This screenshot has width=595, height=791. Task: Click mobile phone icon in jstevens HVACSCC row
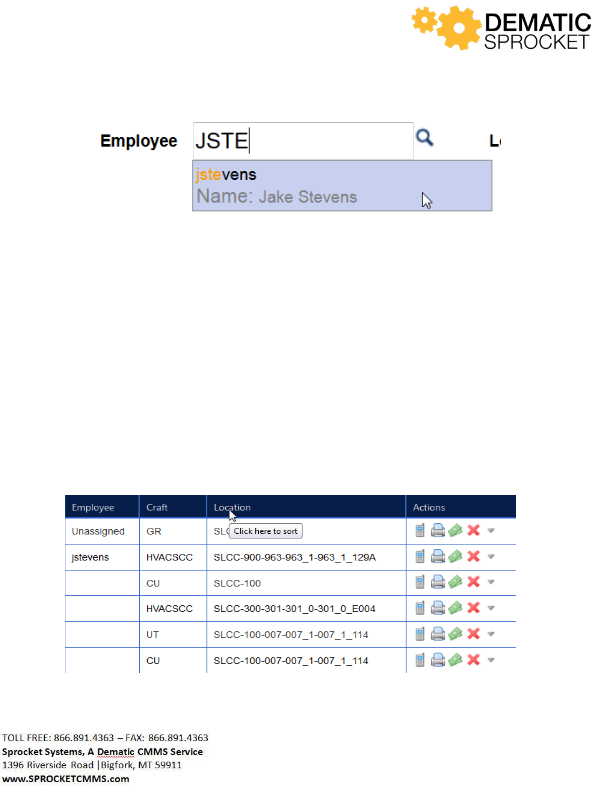[x=420, y=556]
